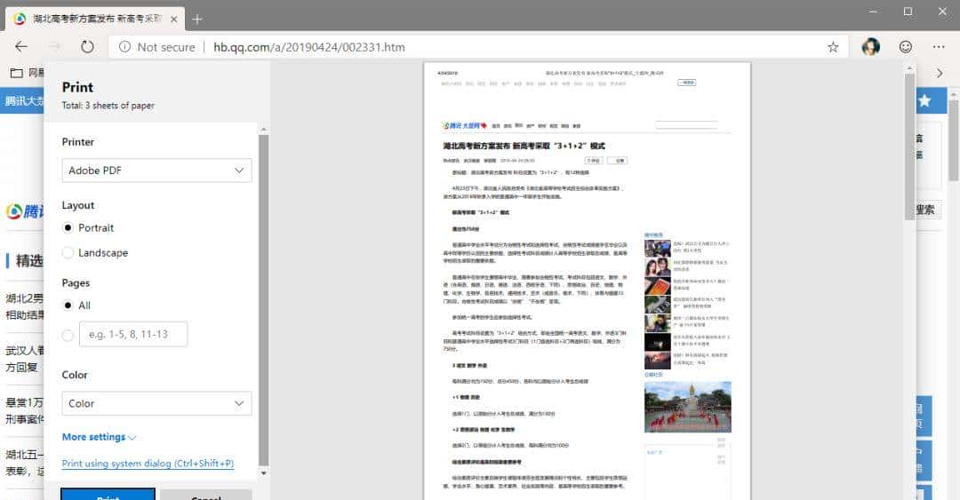
Task: Click the blue Print button
Action: [108, 495]
